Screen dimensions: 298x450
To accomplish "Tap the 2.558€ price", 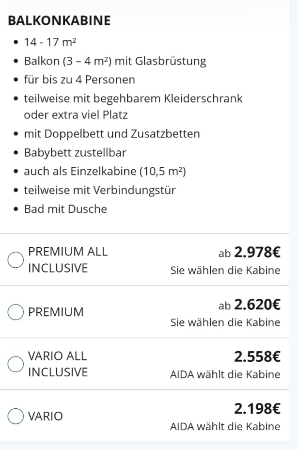I will point(257,357).
